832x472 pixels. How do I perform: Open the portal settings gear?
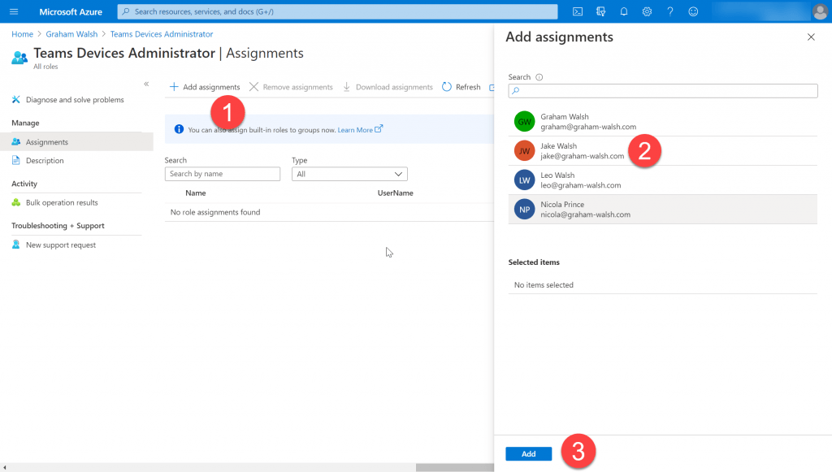click(647, 11)
